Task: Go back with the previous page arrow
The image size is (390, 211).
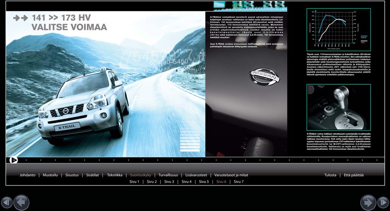Action: coord(22,202)
